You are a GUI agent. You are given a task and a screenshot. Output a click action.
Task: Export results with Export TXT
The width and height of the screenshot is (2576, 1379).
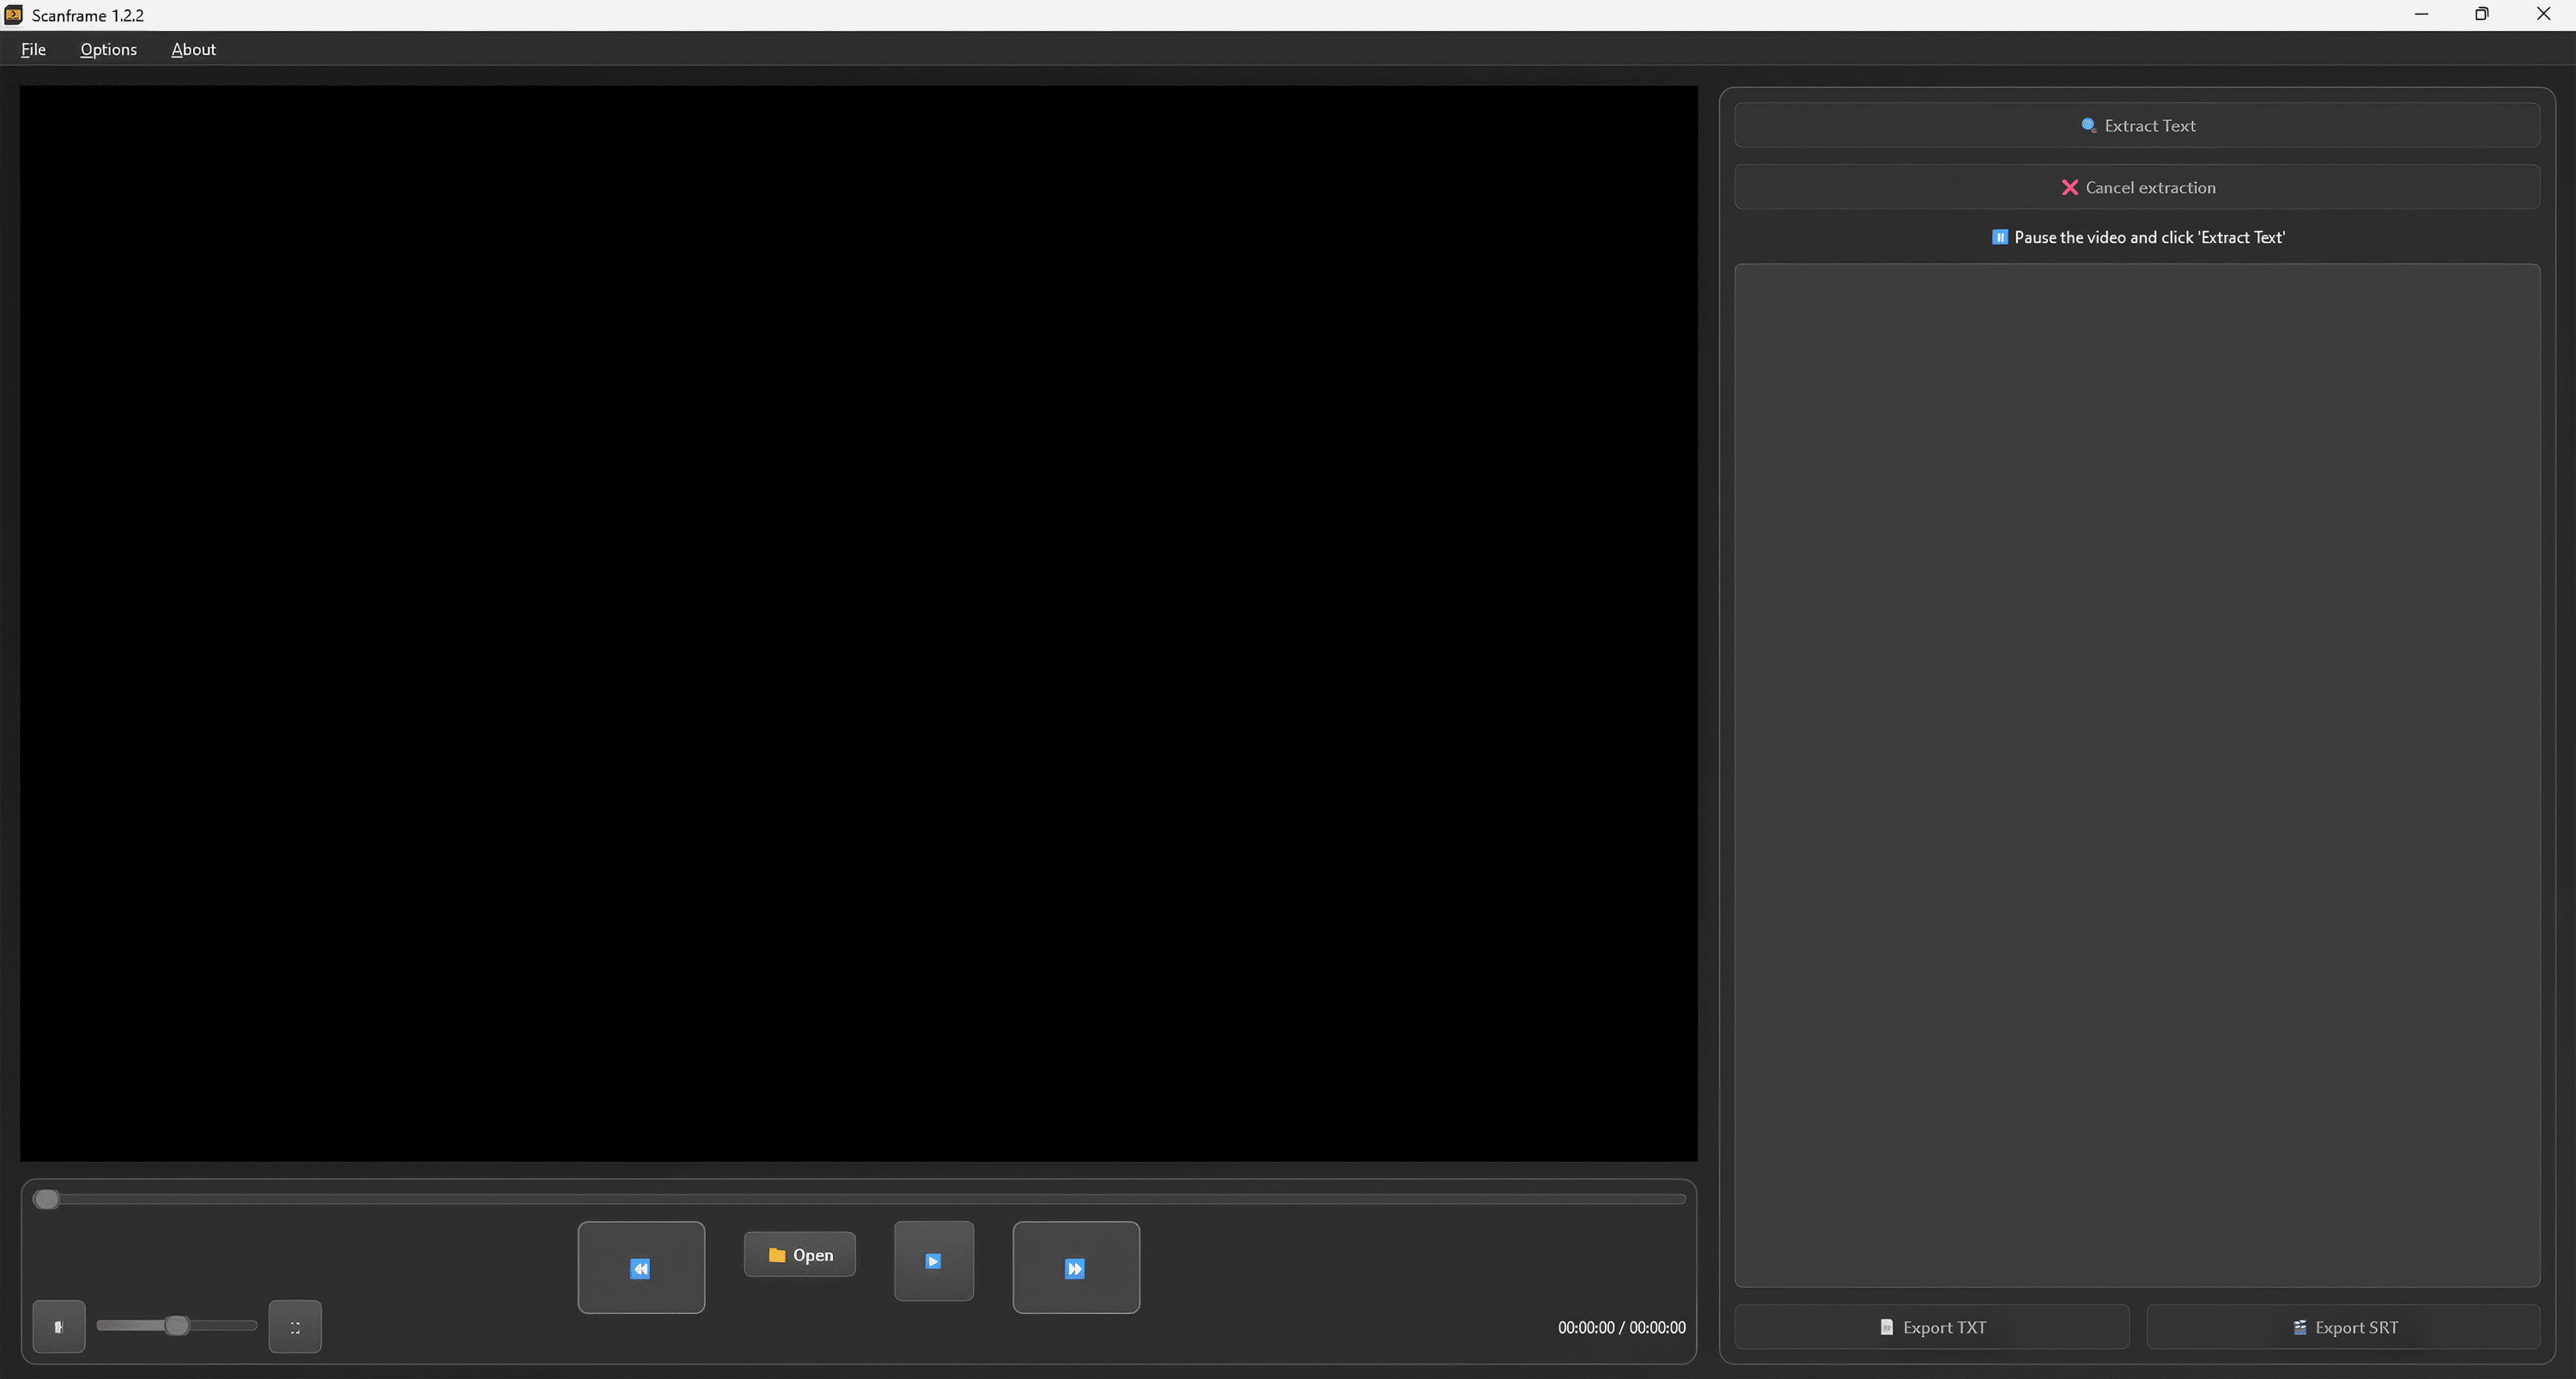(1931, 1326)
